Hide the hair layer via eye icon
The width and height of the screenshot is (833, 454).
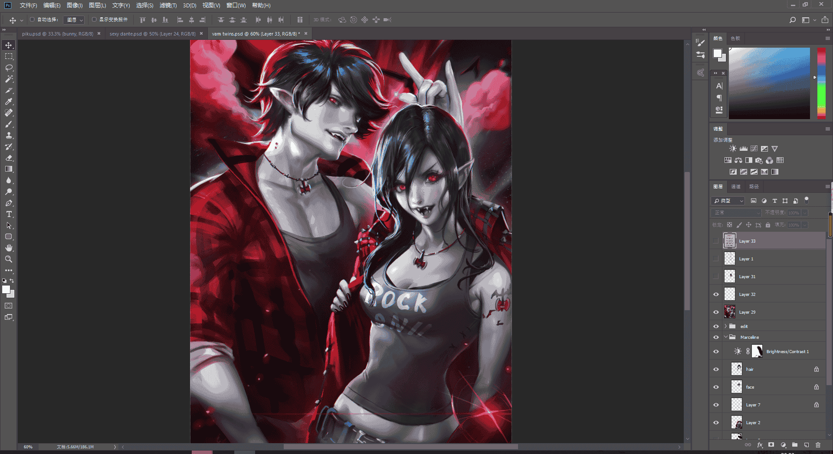[716, 370]
